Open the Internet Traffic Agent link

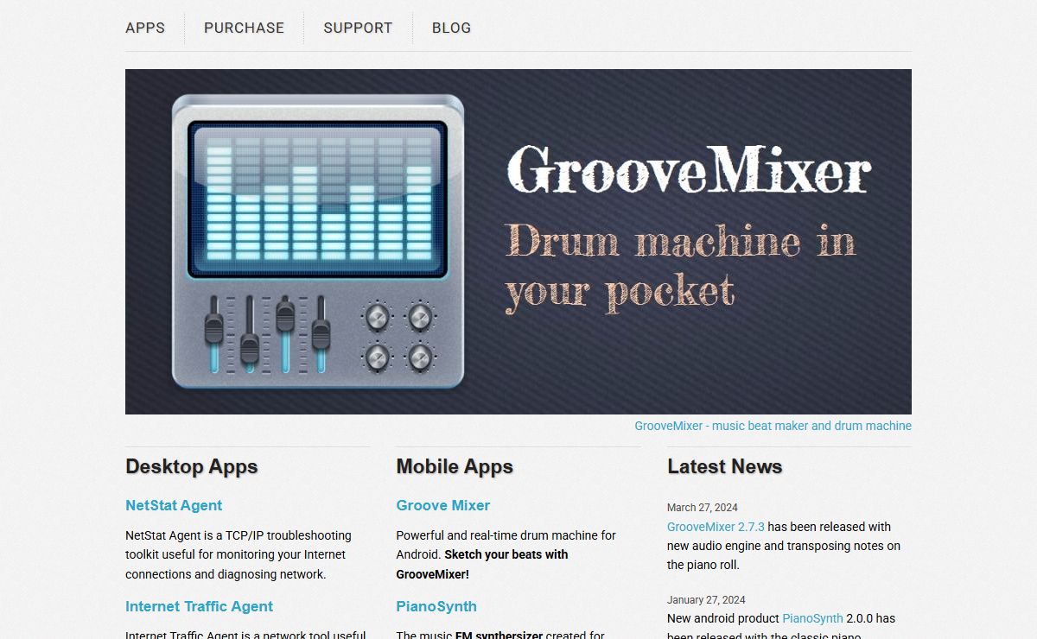(x=199, y=606)
